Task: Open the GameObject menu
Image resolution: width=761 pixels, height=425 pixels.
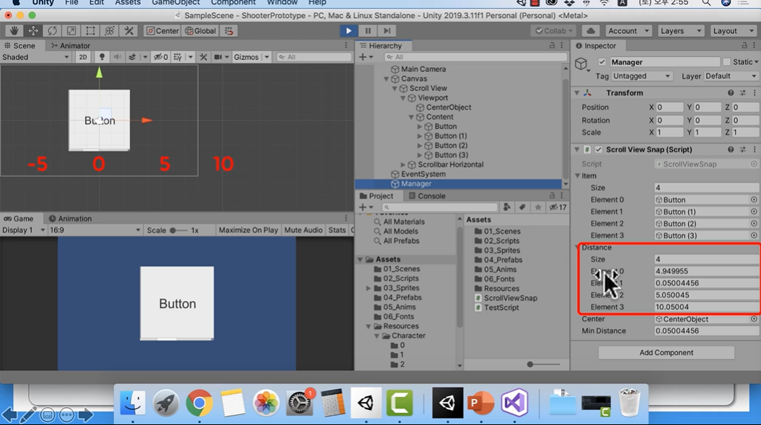Action: click(x=176, y=2)
